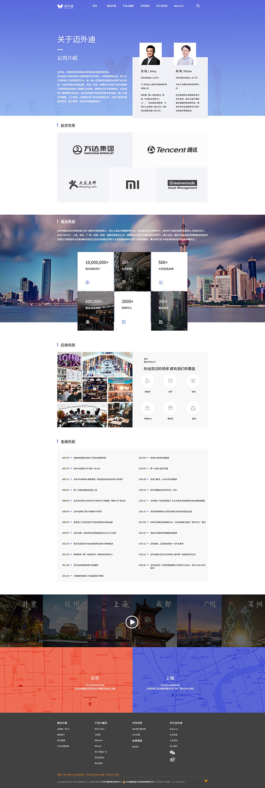The height and width of the screenshot is (788, 265).
Task: Click the 沪ICP备08023648号-1 filing link
Action: (x=112, y=781)
